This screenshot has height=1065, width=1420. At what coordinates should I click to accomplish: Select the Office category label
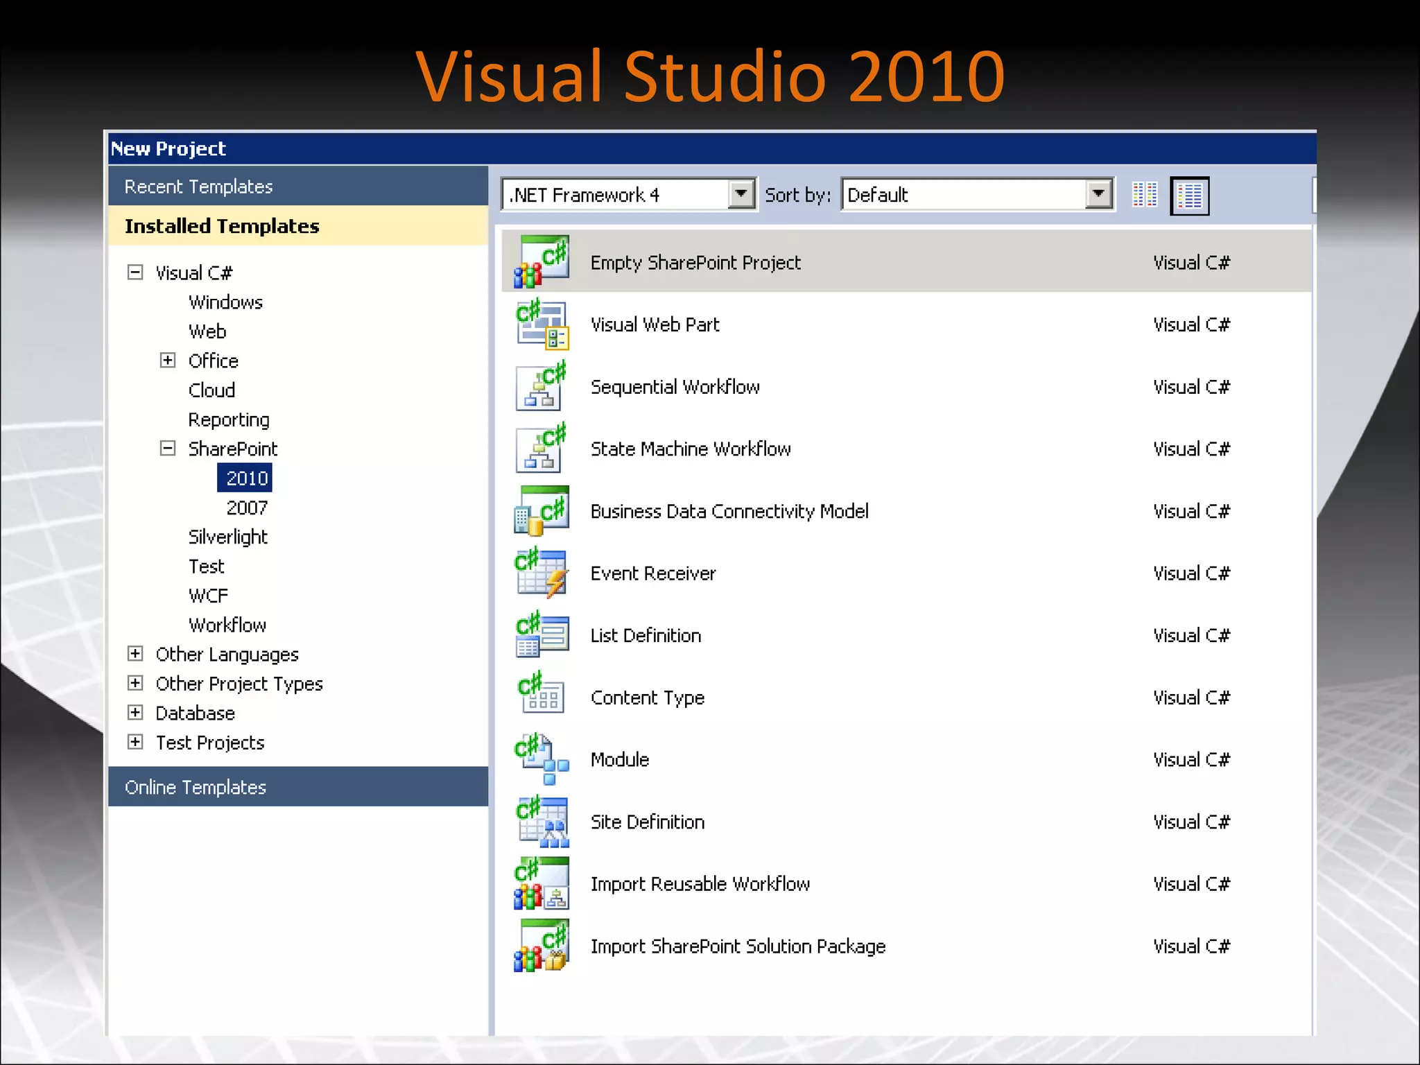coord(213,361)
